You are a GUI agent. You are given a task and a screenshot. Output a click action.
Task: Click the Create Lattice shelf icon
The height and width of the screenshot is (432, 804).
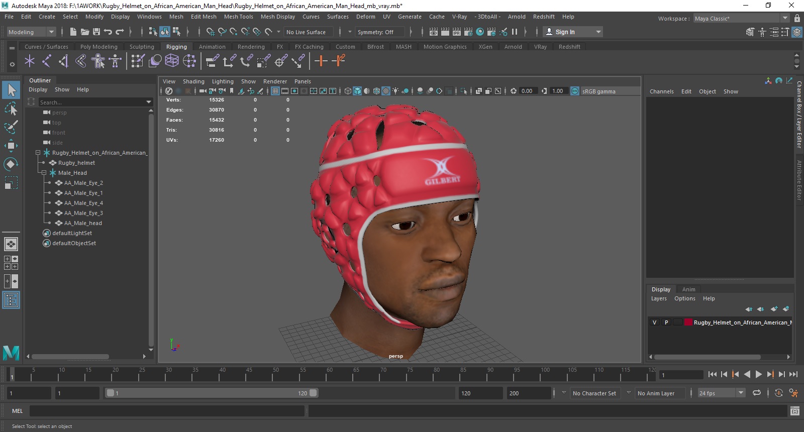pos(172,61)
